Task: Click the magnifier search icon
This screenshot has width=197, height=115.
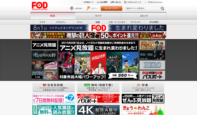Action: (162, 8)
